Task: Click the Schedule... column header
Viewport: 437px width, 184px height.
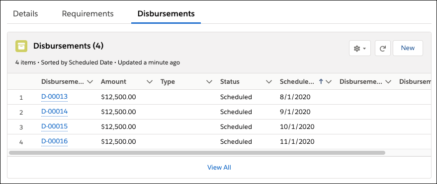Action: pyautogui.click(x=297, y=82)
